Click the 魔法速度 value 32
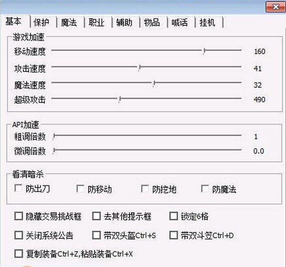The height and width of the screenshot is (267, 286). pos(257,85)
